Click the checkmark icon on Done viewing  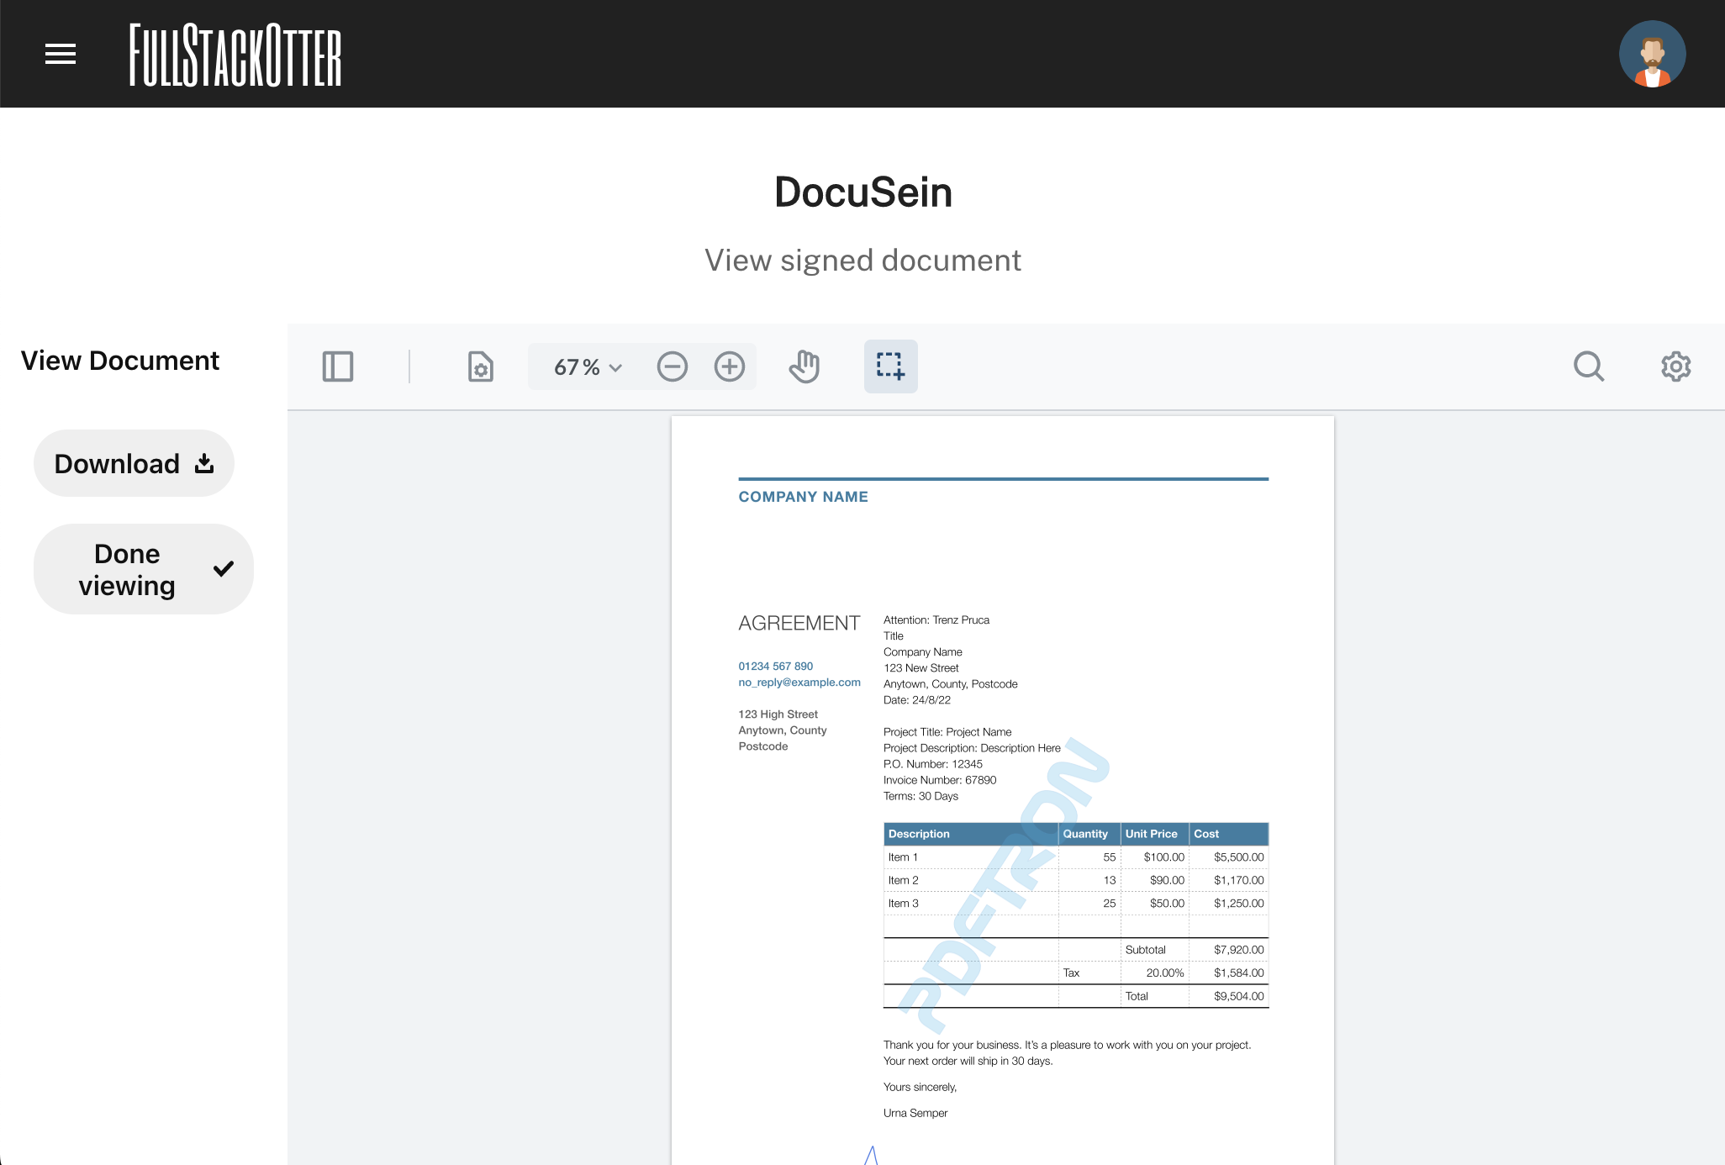pos(223,569)
